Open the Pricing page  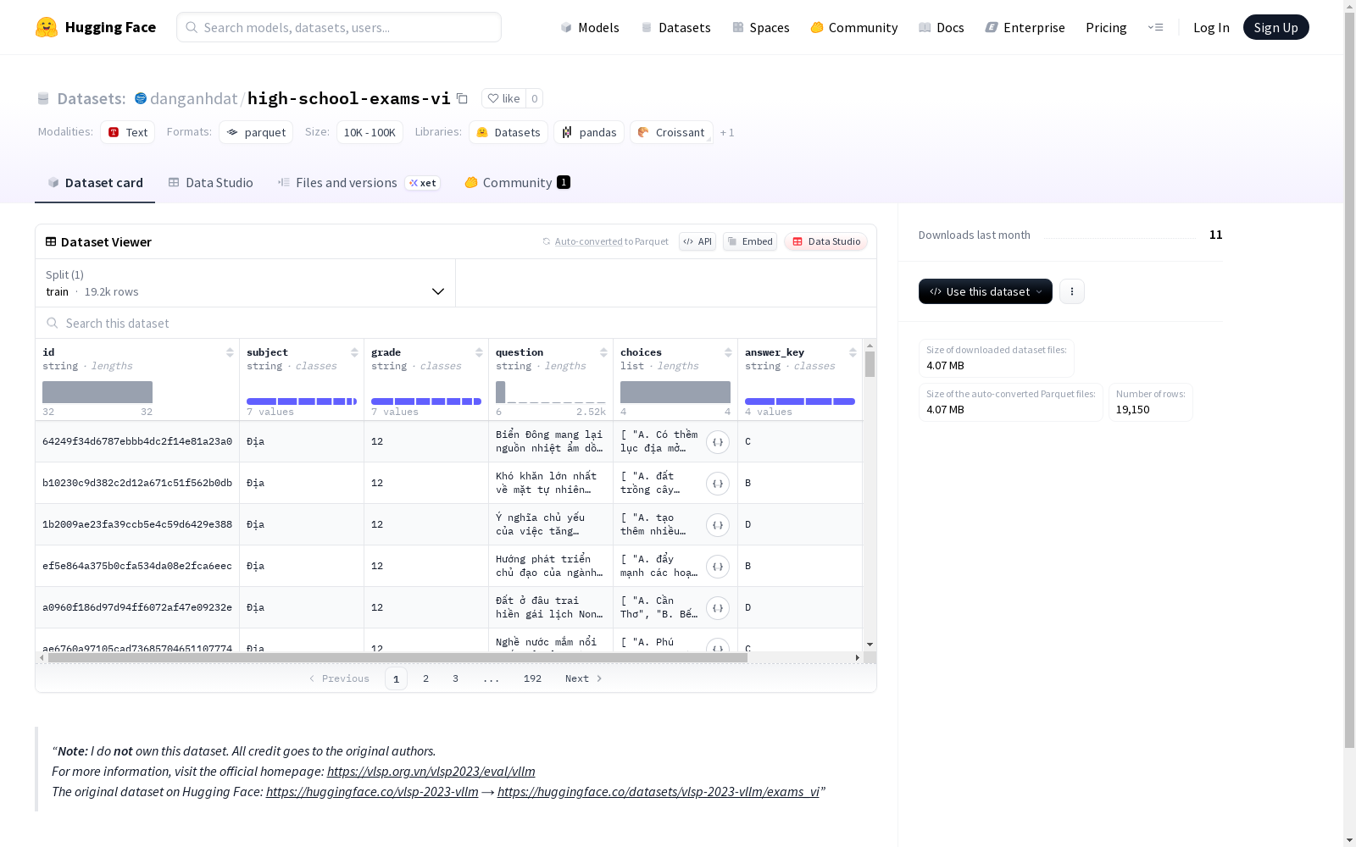point(1106,27)
